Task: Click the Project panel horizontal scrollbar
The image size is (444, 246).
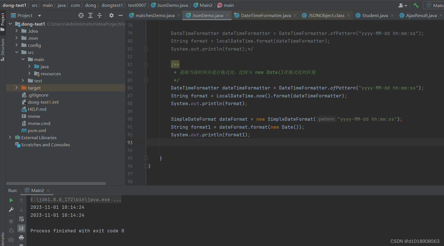Action: [56, 184]
